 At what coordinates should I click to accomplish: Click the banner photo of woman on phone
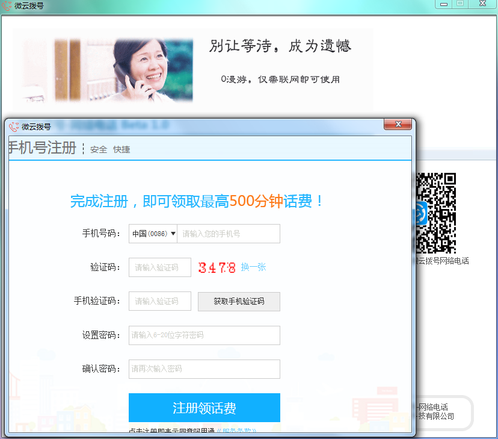[109, 70]
